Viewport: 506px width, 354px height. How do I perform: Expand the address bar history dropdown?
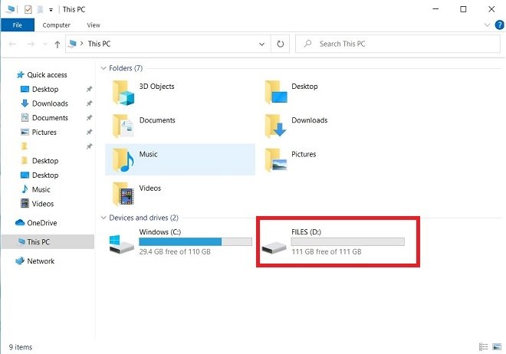click(x=261, y=44)
